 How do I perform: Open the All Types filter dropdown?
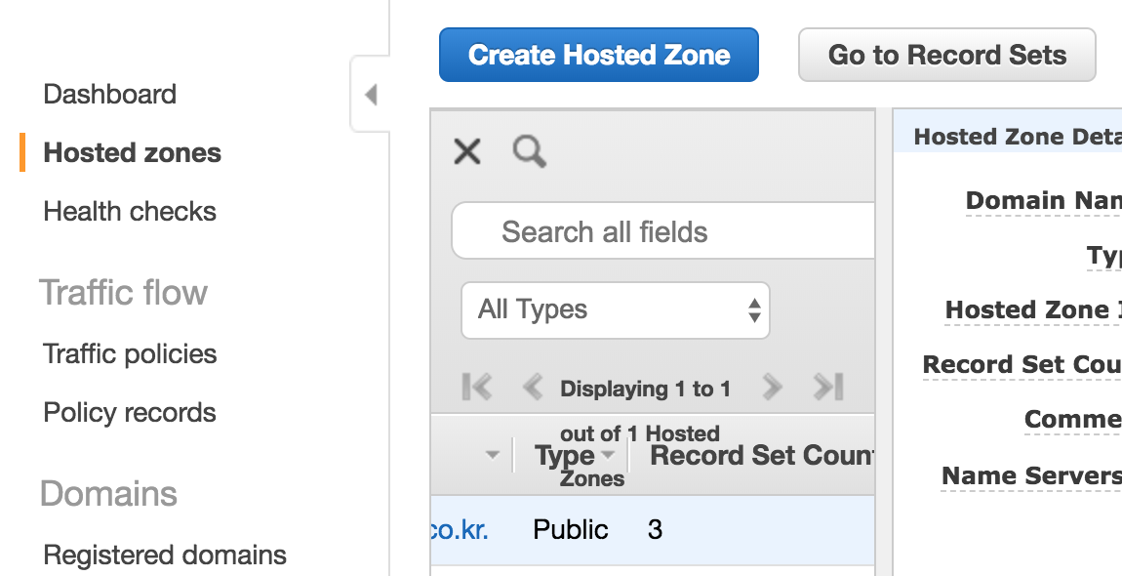click(615, 310)
